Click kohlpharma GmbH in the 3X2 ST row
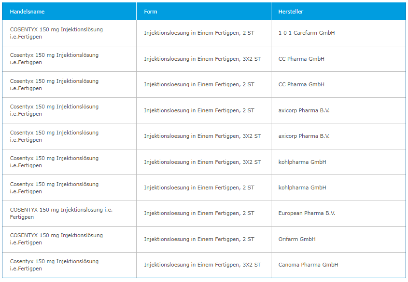 (x=302, y=162)
